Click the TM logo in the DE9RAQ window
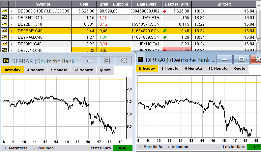Viewport: 261px width, 152px height. pyautogui.click(x=140, y=59)
